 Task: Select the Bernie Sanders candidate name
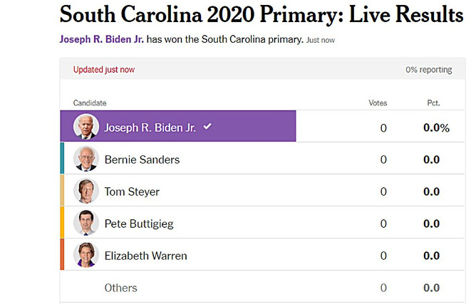[x=142, y=159]
